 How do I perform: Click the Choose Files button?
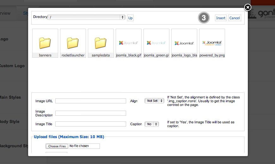(57, 146)
